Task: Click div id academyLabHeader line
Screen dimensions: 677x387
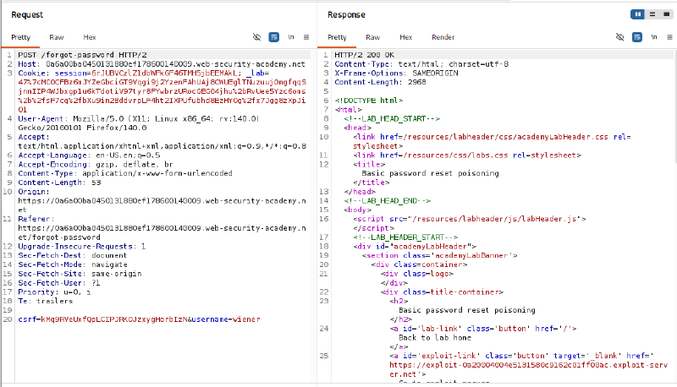Action: (415, 246)
